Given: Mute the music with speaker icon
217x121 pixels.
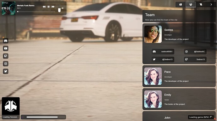Looking at the screenshot, I should tap(62, 8).
